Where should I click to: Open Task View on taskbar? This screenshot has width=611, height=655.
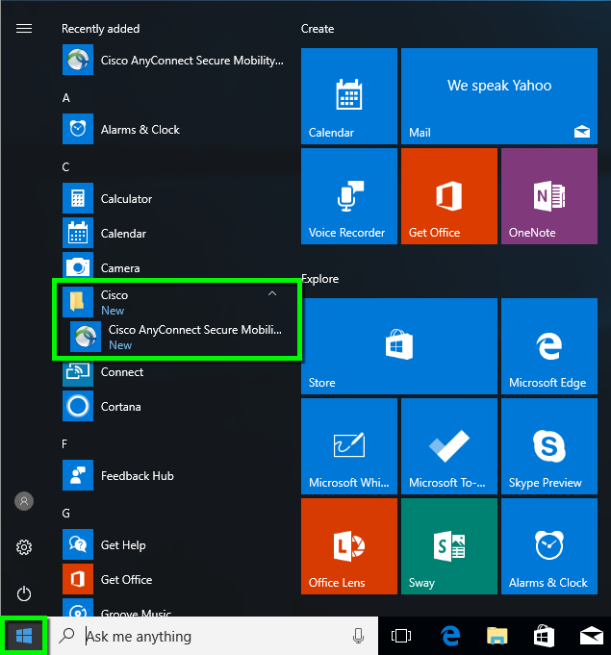tap(401, 636)
